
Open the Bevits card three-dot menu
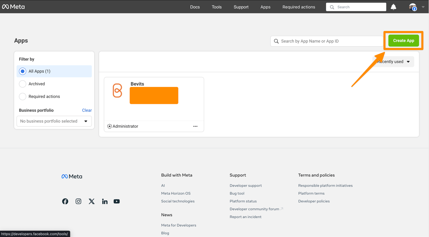coord(195,126)
